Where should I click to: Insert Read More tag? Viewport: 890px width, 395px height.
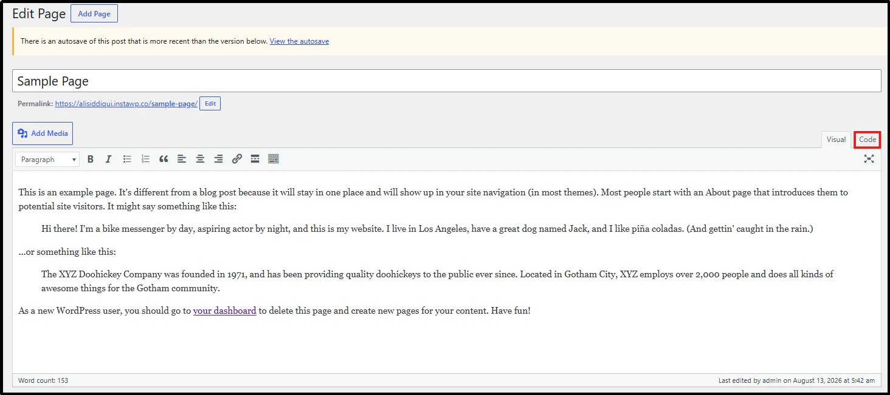pyautogui.click(x=255, y=159)
